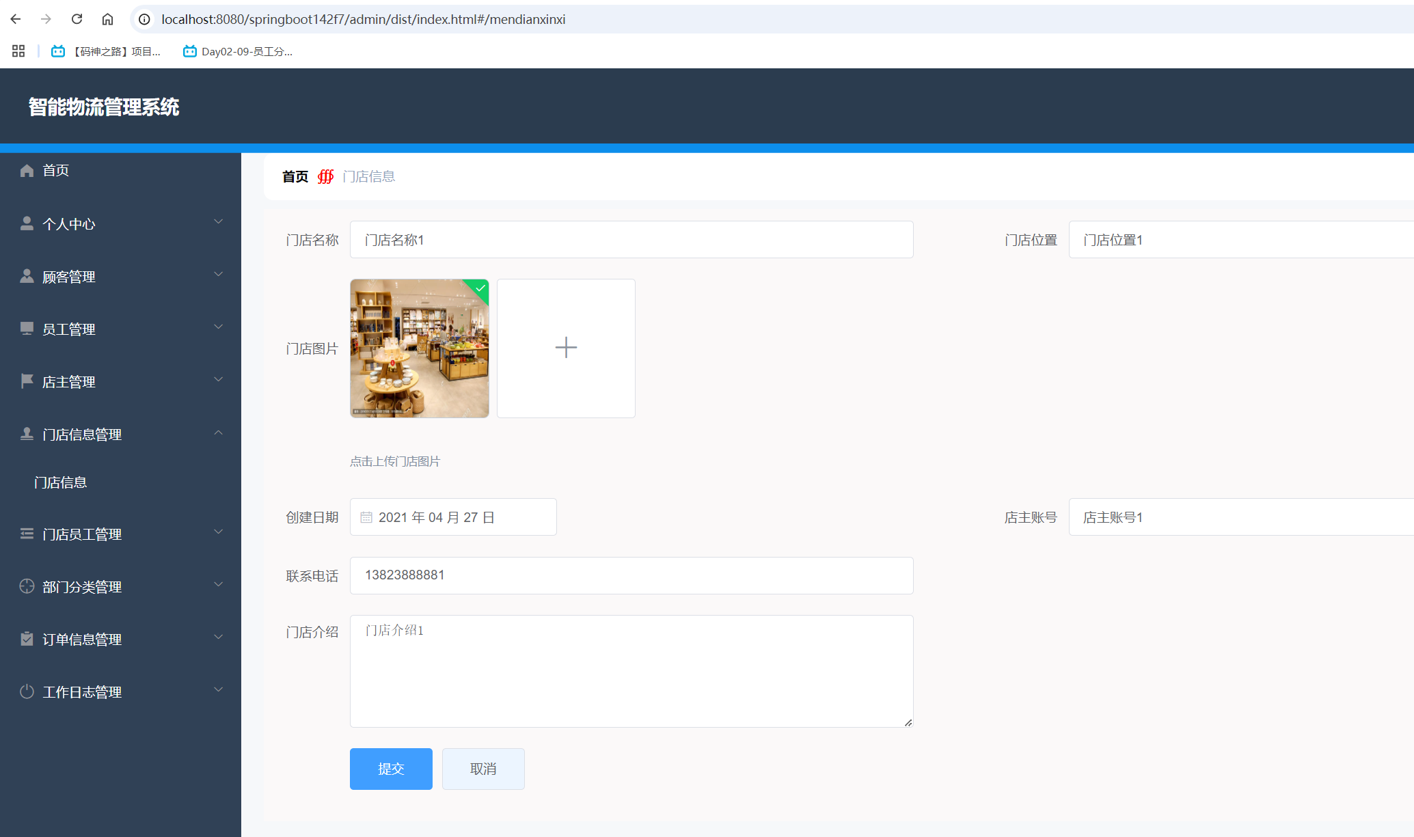The image size is (1414, 837).
Task: Collapse the 门店信息管理 section arrow
Action: (219, 433)
